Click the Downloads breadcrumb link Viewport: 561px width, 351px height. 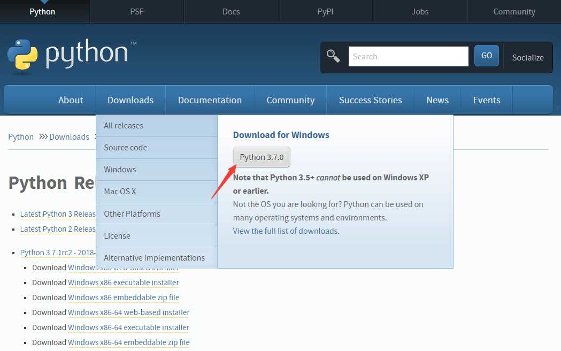[x=69, y=136]
